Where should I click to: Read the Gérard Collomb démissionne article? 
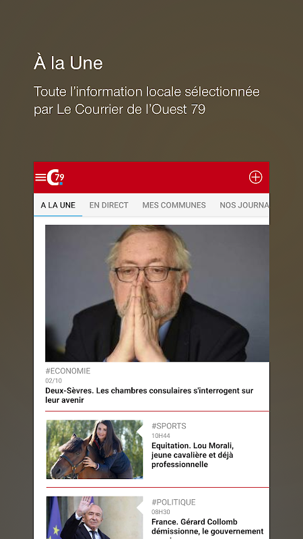click(x=207, y=527)
